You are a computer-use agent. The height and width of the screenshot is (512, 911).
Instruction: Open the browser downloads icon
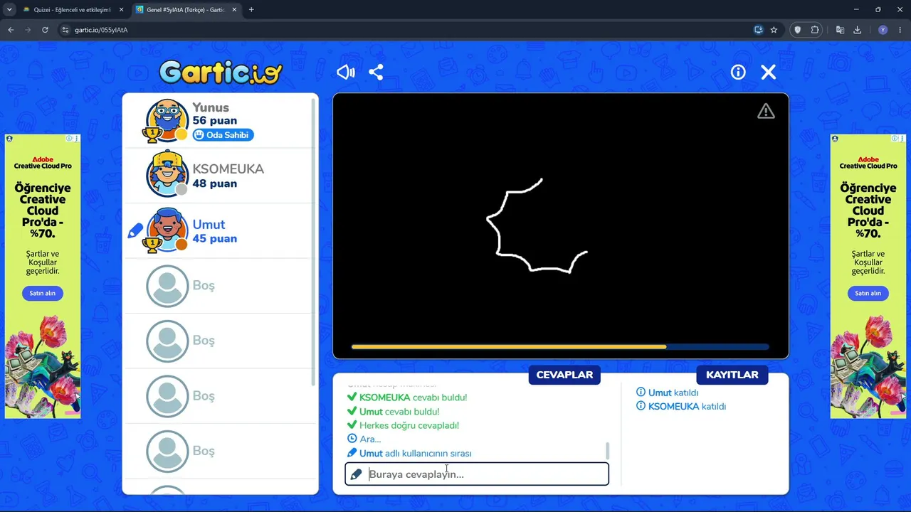click(857, 30)
